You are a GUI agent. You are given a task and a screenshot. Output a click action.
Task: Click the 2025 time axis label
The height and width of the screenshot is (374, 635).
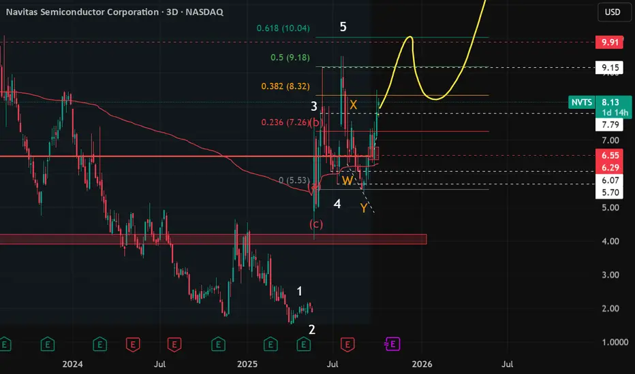pos(247,364)
